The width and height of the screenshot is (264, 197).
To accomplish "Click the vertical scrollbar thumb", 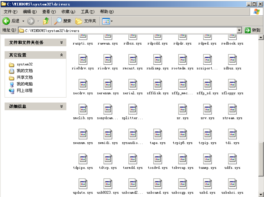I will (x=261, y=159).
